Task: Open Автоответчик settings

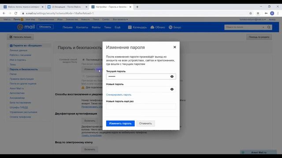Action: [x=17, y=93]
